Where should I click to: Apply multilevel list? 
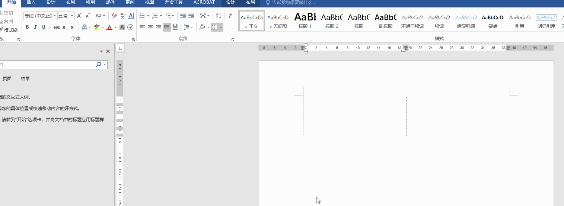[x=168, y=16]
